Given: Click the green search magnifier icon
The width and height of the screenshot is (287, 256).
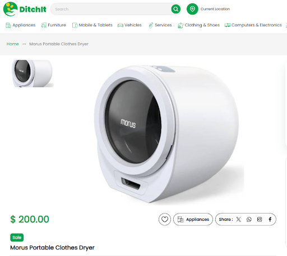Looking at the screenshot, I should coord(176,9).
